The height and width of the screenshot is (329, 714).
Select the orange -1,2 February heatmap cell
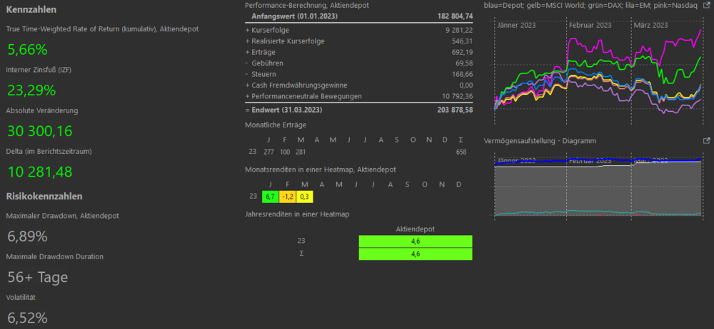click(x=287, y=197)
